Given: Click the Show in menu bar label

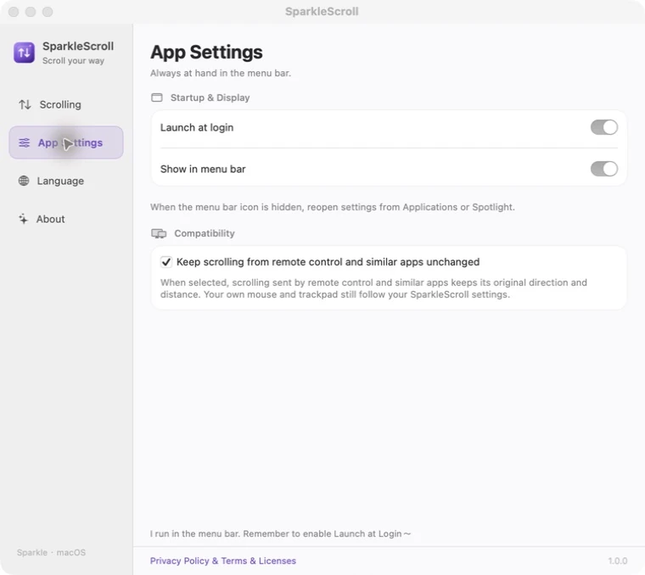Looking at the screenshot, I should coord(203,169).
